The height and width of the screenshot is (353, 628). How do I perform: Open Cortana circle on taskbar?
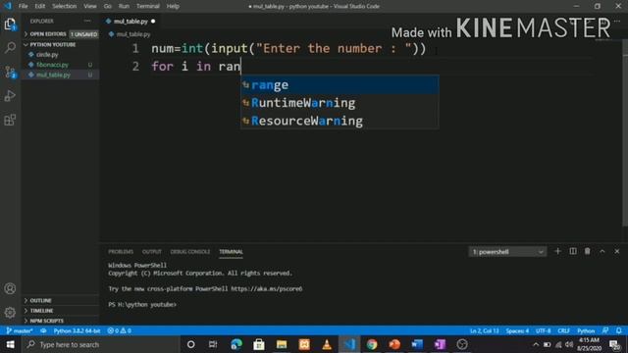coord(191,344)
